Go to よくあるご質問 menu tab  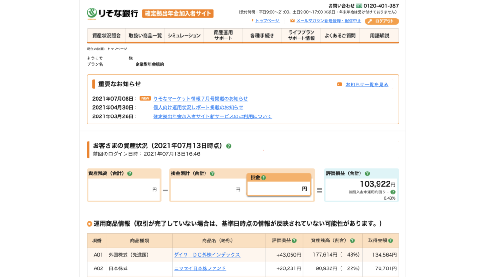click(340, 36)
